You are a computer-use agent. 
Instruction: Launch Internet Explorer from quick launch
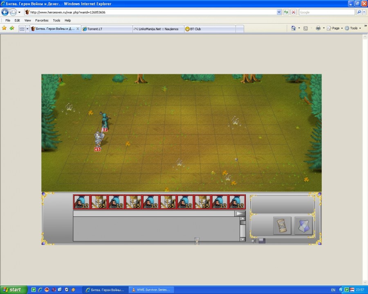pyautogui.click(x=40, y=290)
